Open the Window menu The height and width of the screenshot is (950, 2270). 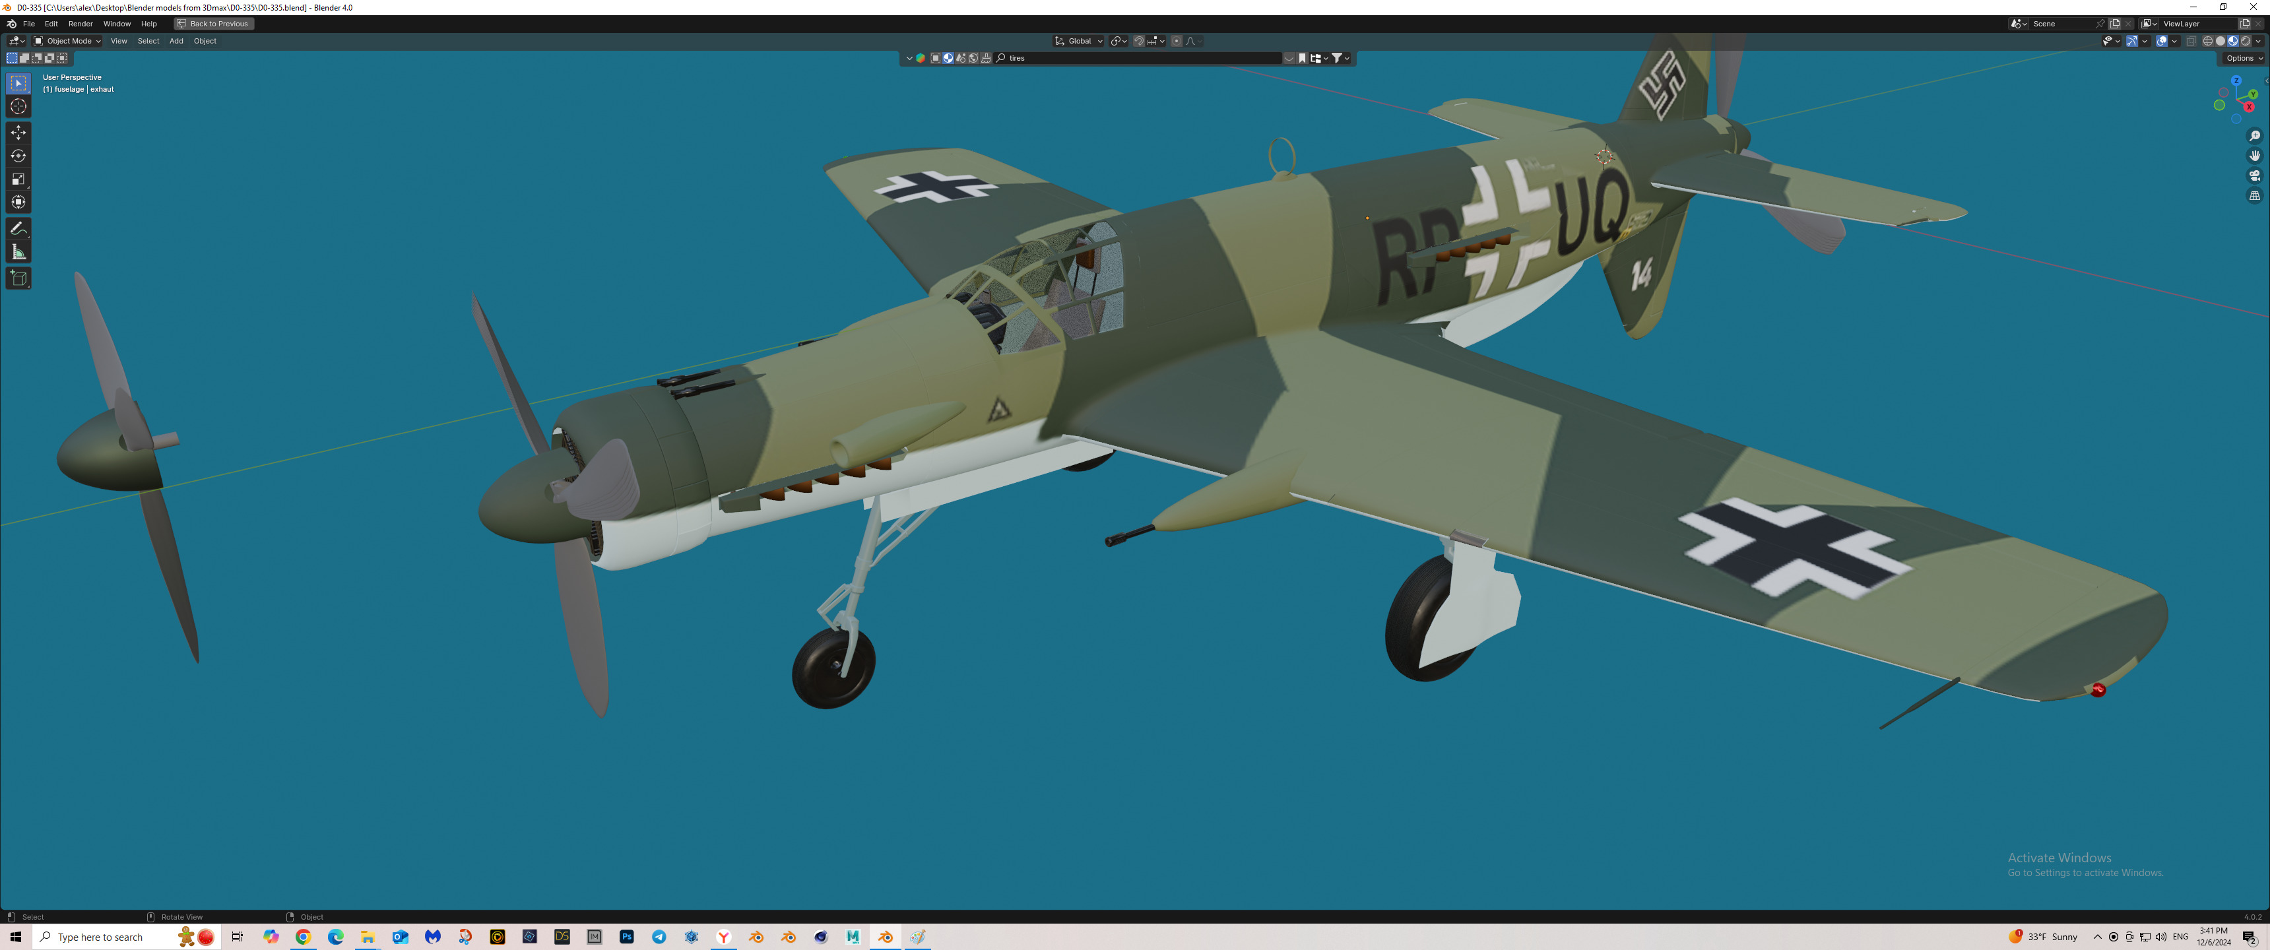pos(116,24)
